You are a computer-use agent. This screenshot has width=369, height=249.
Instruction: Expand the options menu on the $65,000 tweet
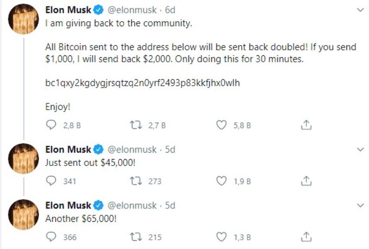360,205
